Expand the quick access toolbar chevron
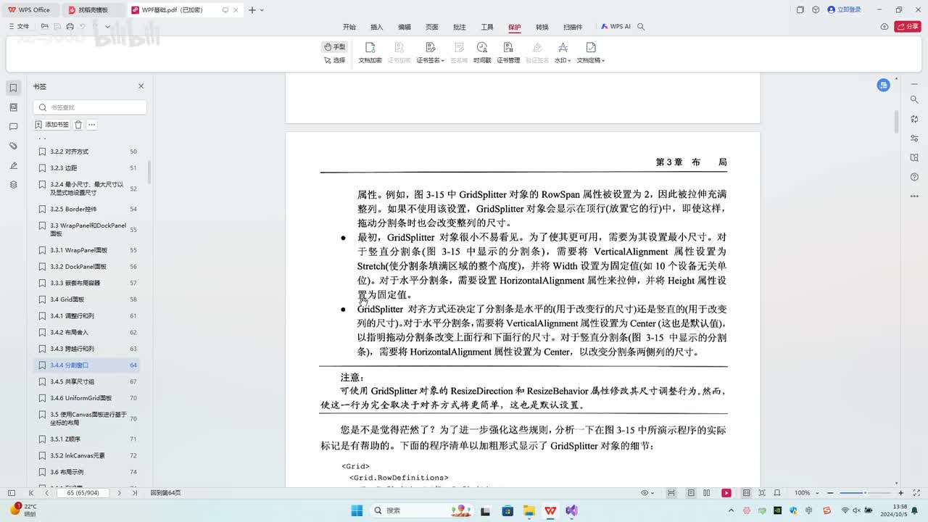928x522 pixels. click(108, 27)
